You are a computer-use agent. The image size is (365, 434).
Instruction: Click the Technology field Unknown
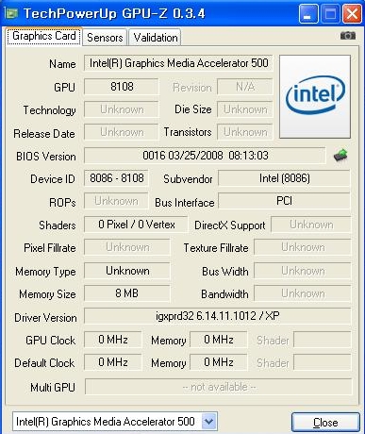pos(122,109)
